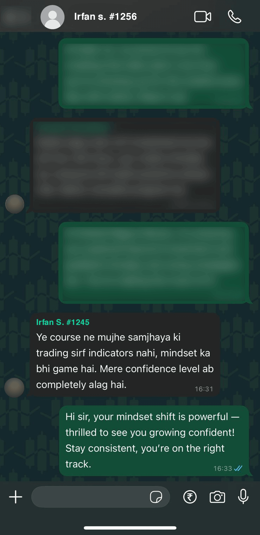The height and width of the screenshot is (535, 260).
Task: Tap avatar beside blurred received message
Action: click(15, 204)
